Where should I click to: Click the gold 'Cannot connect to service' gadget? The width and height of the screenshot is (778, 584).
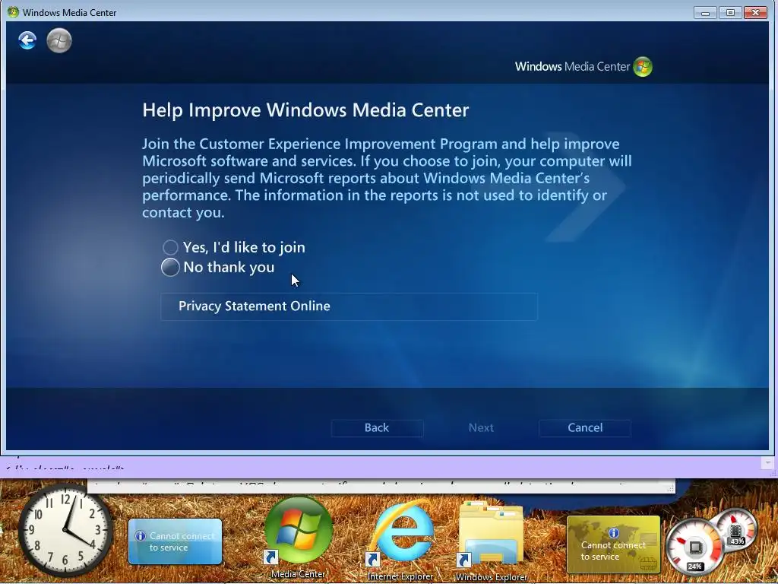(x=614, y=544)
